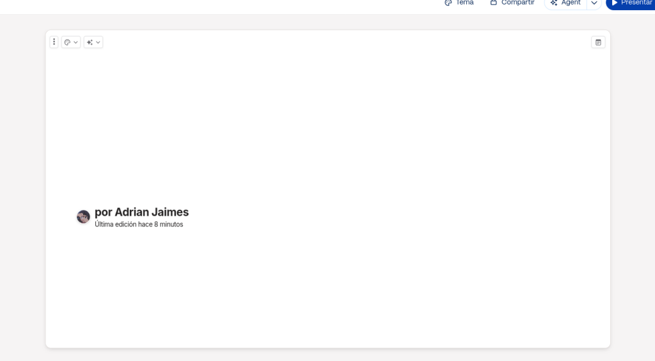Click the card layout icon at card's top-right
This screenshot has width=655, height=361.
pos(598,42)
